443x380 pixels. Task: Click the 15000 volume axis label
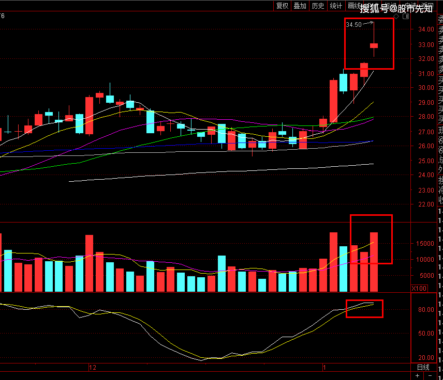click(424, 244)
